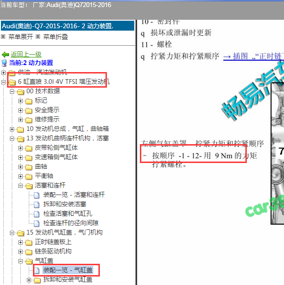284x285 pixels.
Task: Expand the 曲轴 tree node
Action: (21, 167)
